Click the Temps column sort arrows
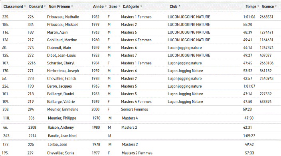The image size is (281, 156). click(258, 6)
